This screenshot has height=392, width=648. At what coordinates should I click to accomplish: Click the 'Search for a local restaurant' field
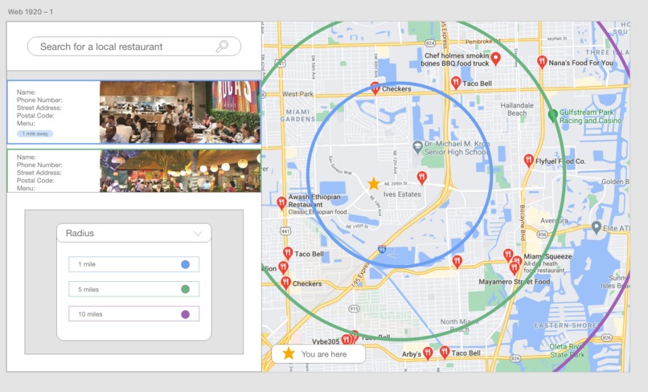[x=134, y=47]
